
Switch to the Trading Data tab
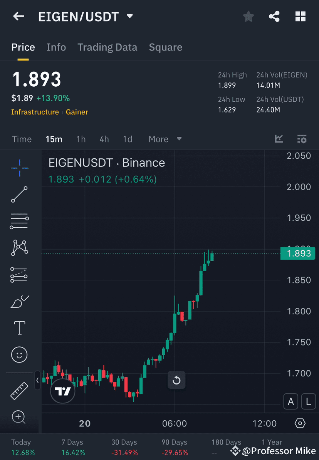[x=107, y=47]
